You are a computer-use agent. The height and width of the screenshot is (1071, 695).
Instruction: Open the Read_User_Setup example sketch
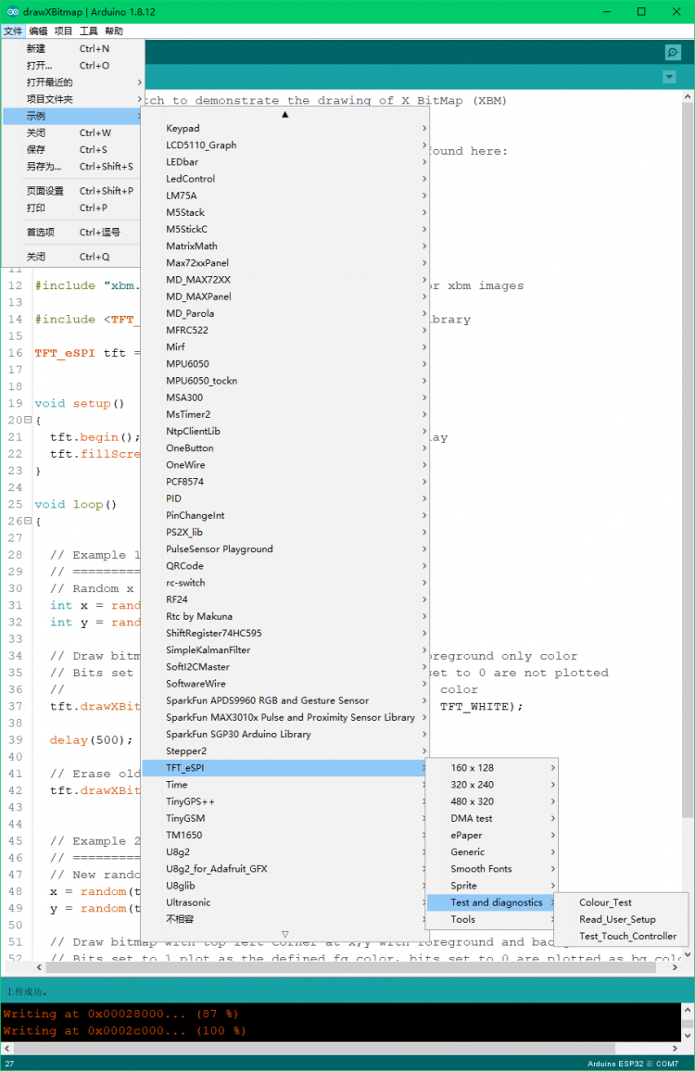(621, 919)
